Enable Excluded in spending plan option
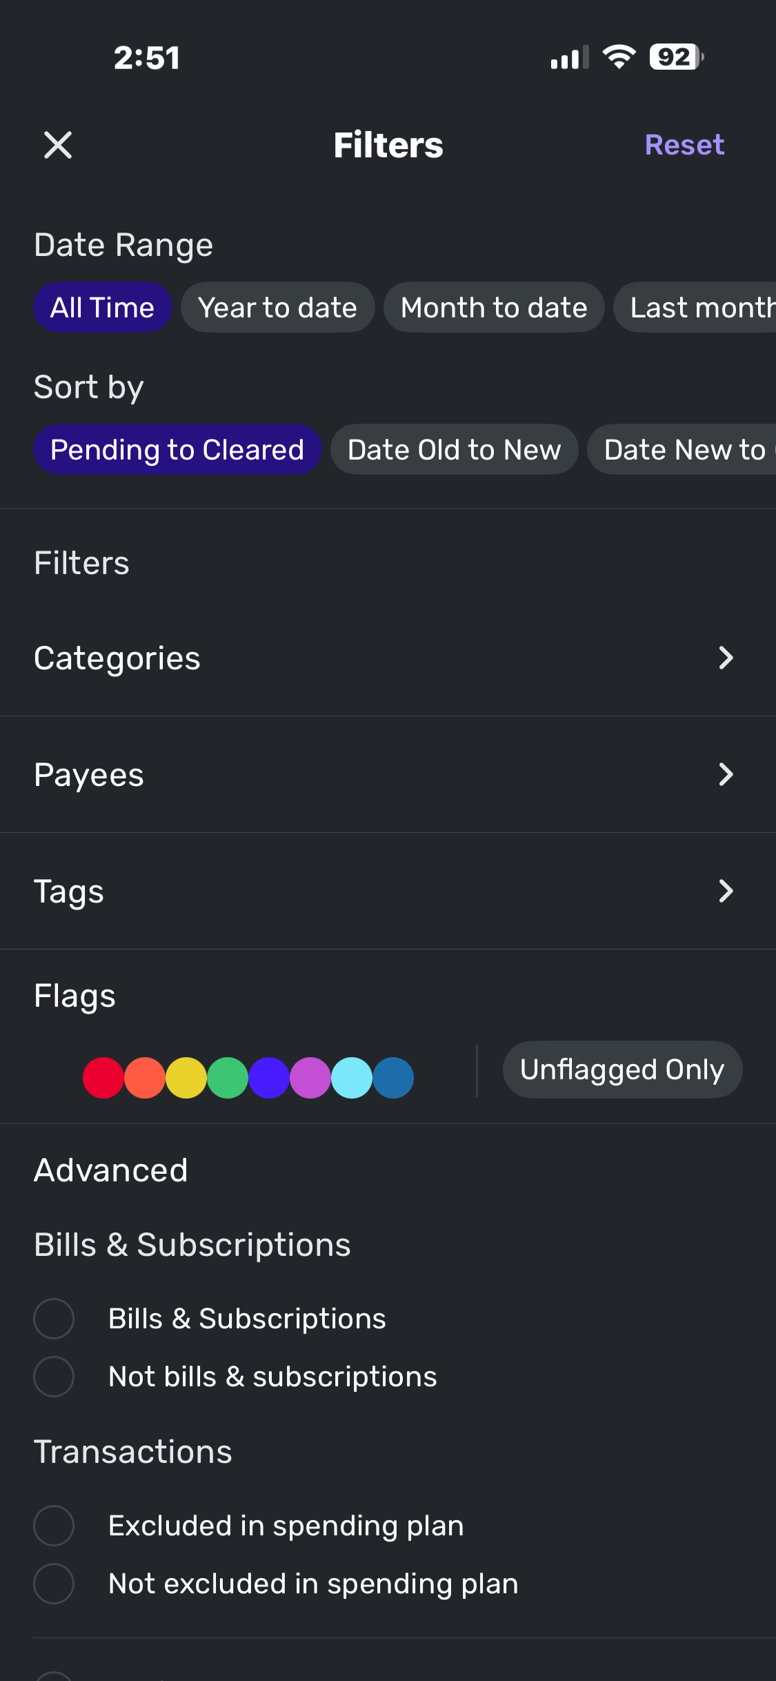The width and height of the screenshot is (776, 1681). point(54,1526)
